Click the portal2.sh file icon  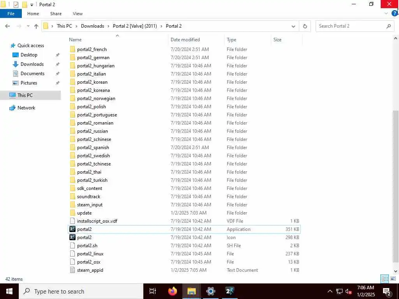[x=72, y=245]
